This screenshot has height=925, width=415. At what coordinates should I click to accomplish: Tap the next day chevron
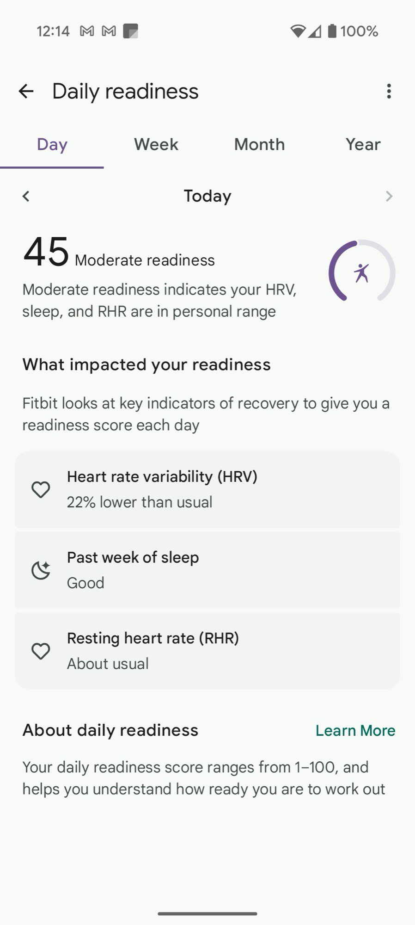pos(389,196)
